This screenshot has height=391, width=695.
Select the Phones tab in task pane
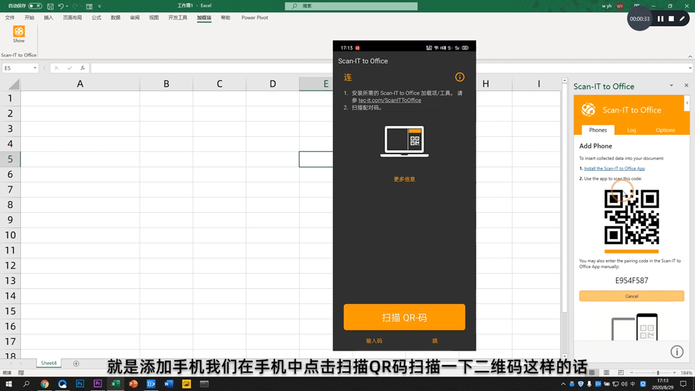(597, 130)
